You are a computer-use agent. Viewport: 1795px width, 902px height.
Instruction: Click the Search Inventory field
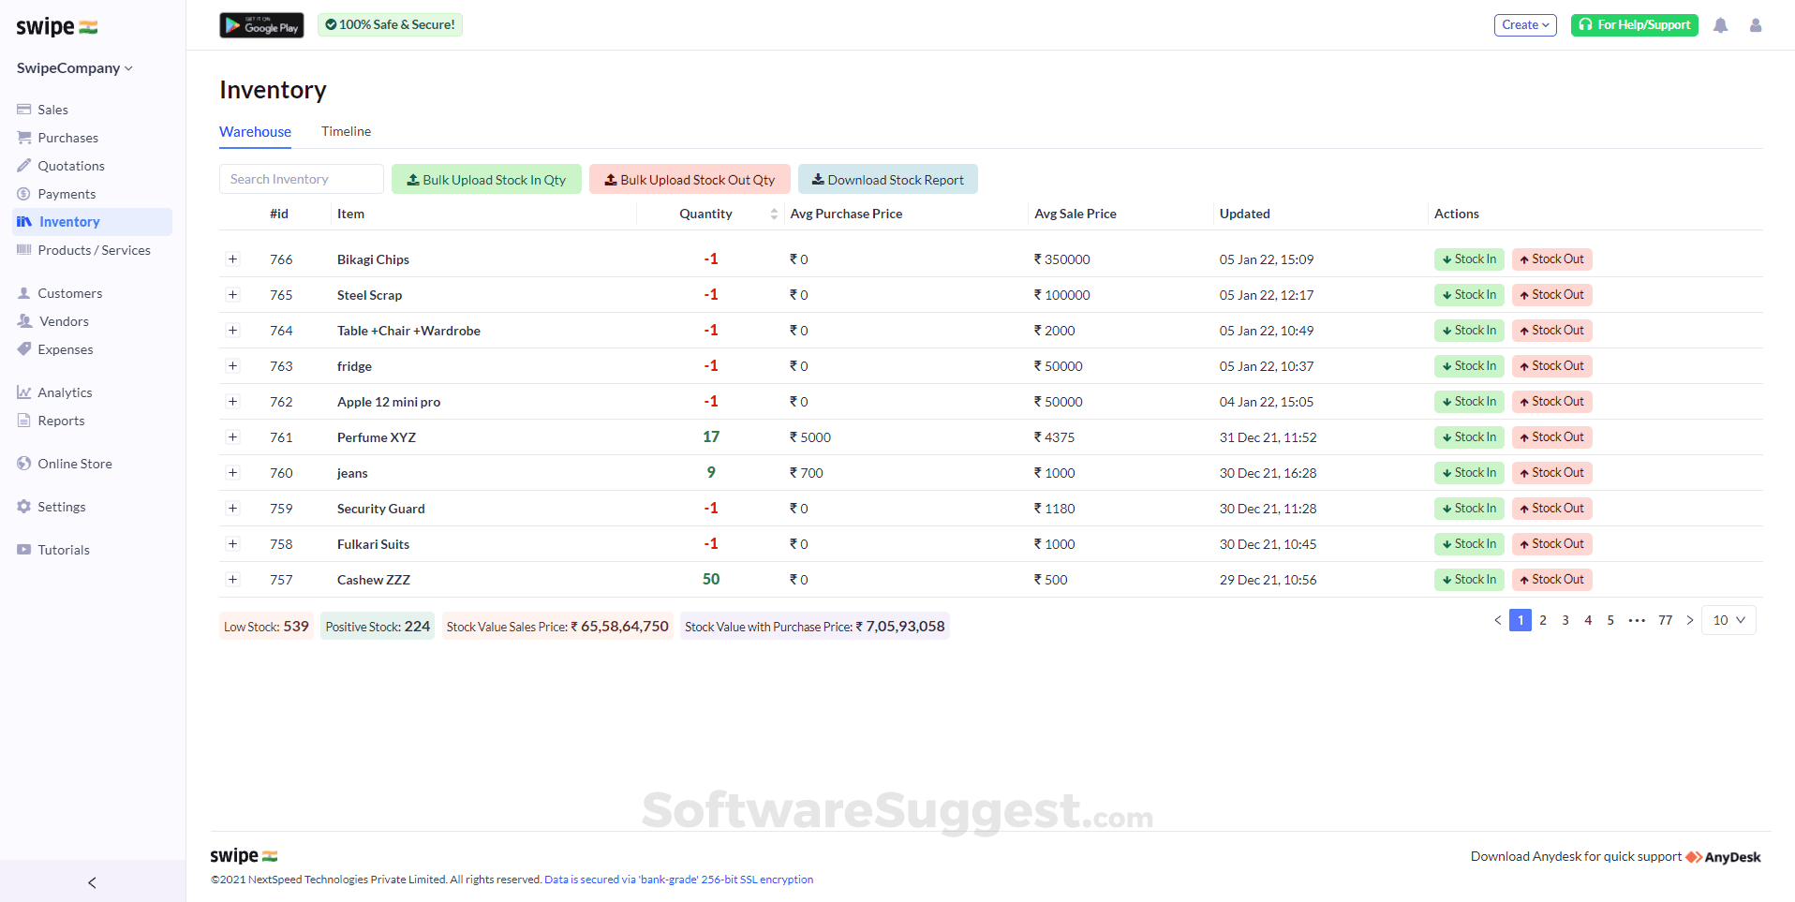pyautogui.click(x=301, y=179)
